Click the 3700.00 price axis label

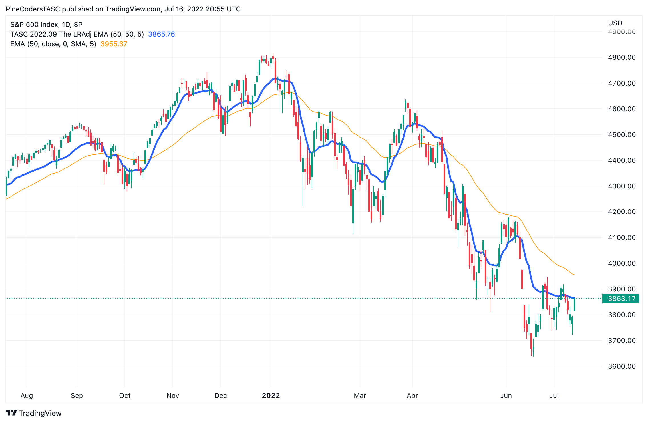tap(622, 341)
